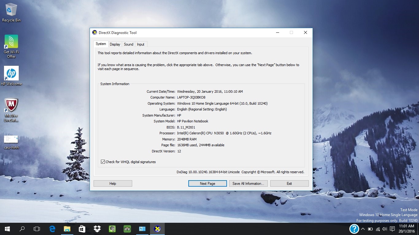Click the DirectX Diagnostic taskbar icon

(157, 229)
